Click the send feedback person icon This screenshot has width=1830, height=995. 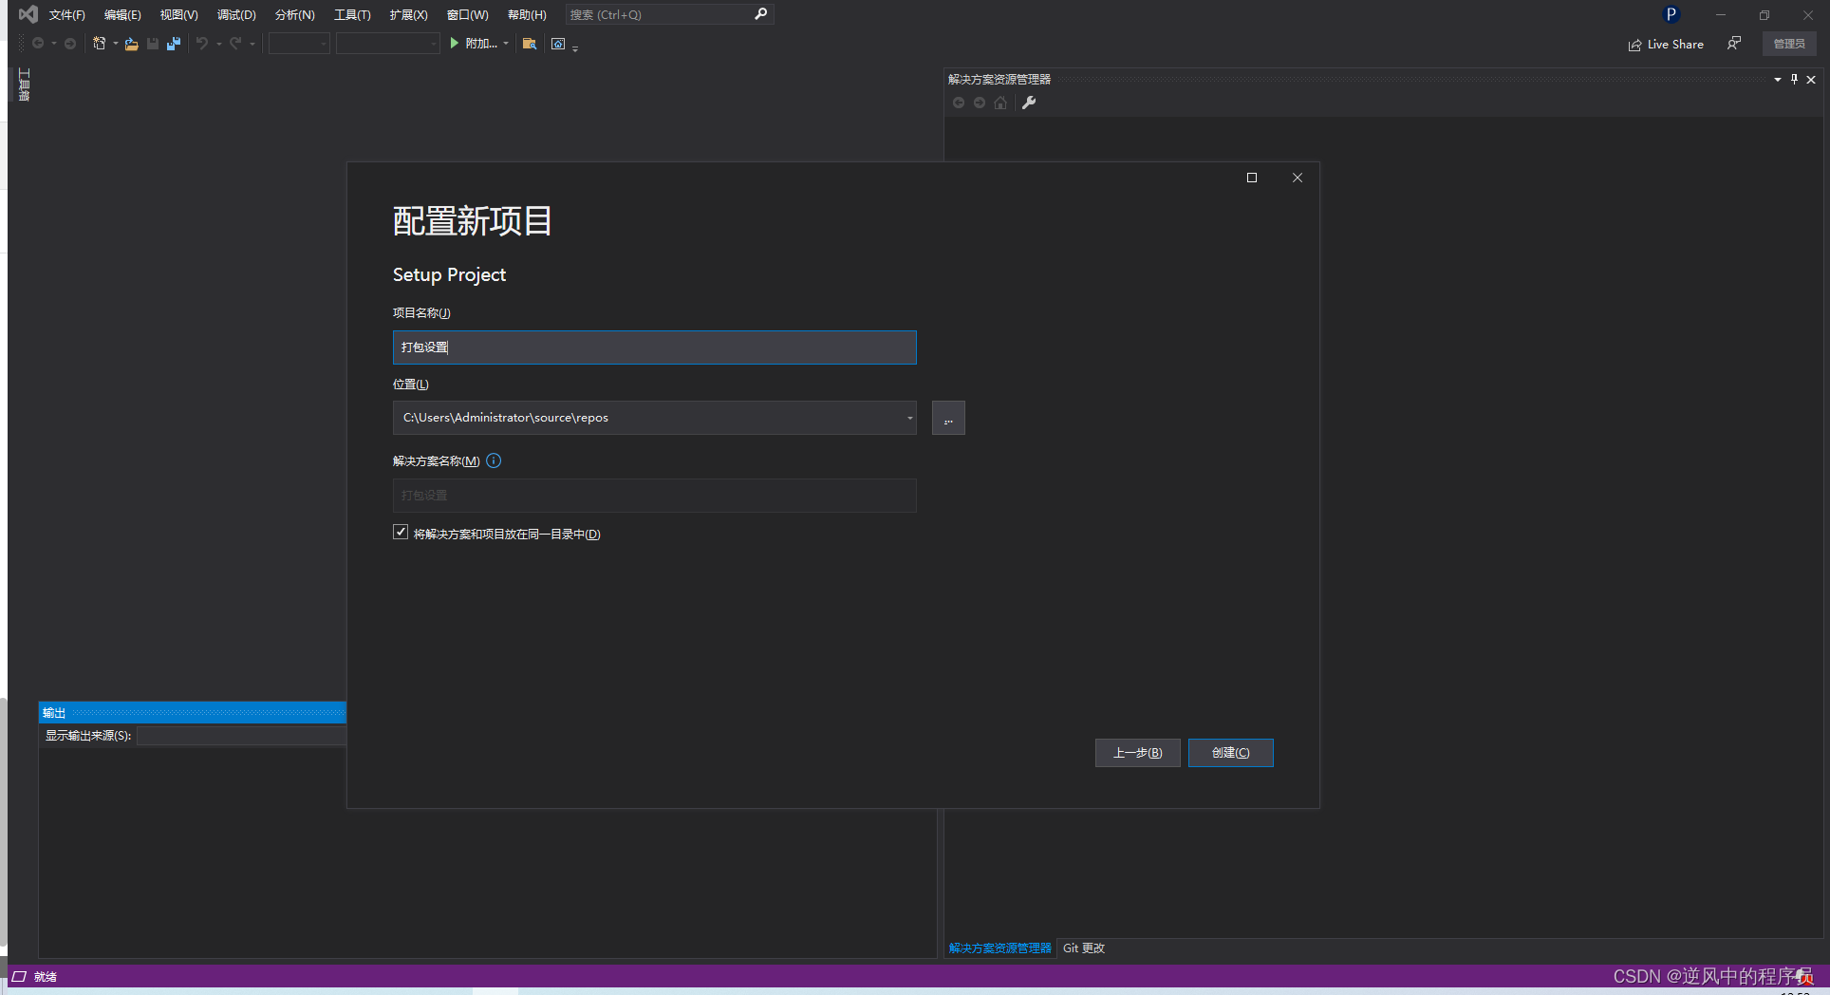pos(1734,44)
